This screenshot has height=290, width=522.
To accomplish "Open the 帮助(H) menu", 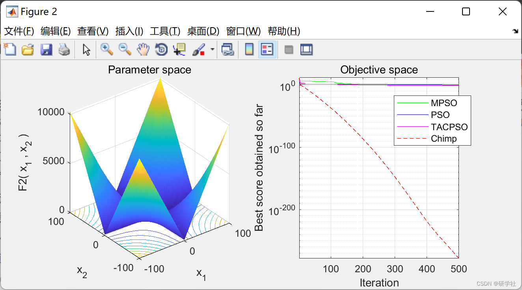I will coord(284,31).
